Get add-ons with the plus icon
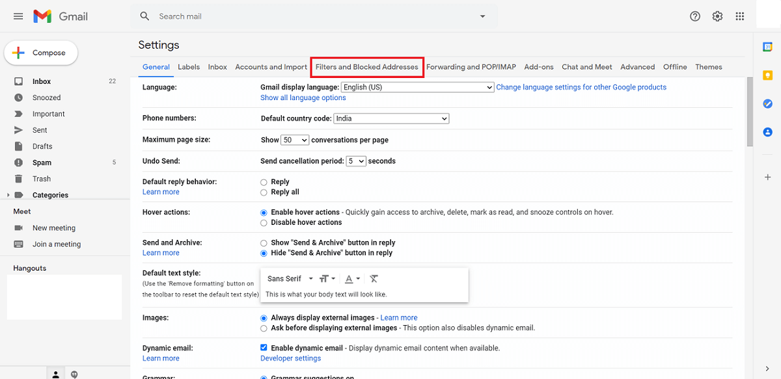The width and height of the screenshot is (781, 379). click(767, 177)
